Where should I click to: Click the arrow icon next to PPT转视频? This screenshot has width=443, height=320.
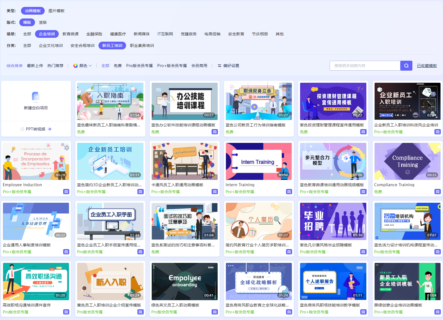[x=50, y=129]
